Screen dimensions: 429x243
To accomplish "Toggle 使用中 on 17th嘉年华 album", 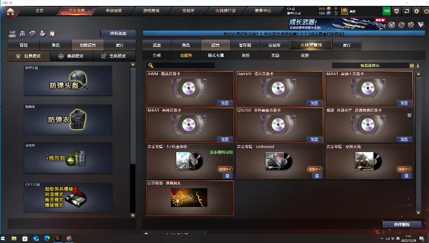I will coord(225,169).
